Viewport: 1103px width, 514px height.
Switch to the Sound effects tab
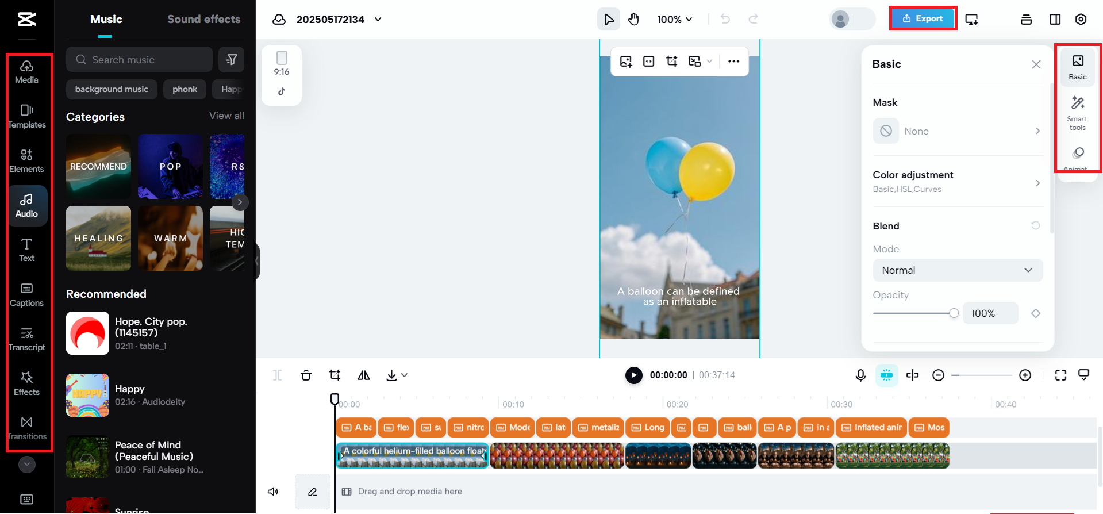point(204,19)
